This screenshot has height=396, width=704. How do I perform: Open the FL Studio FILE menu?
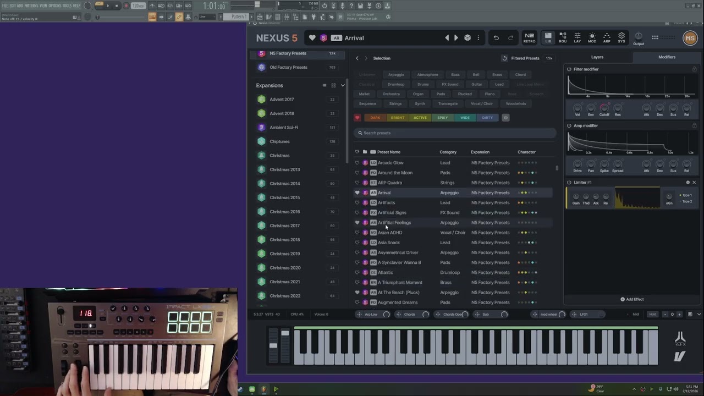(x=5, y=5)
